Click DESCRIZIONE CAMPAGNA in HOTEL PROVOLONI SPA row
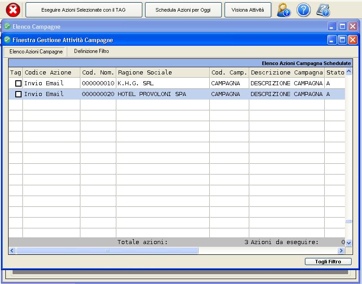 [x=287, y=94]
